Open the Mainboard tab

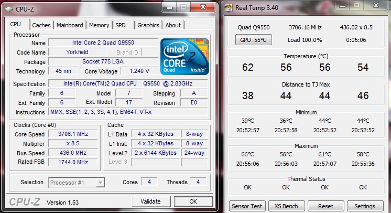coord(70,25)
